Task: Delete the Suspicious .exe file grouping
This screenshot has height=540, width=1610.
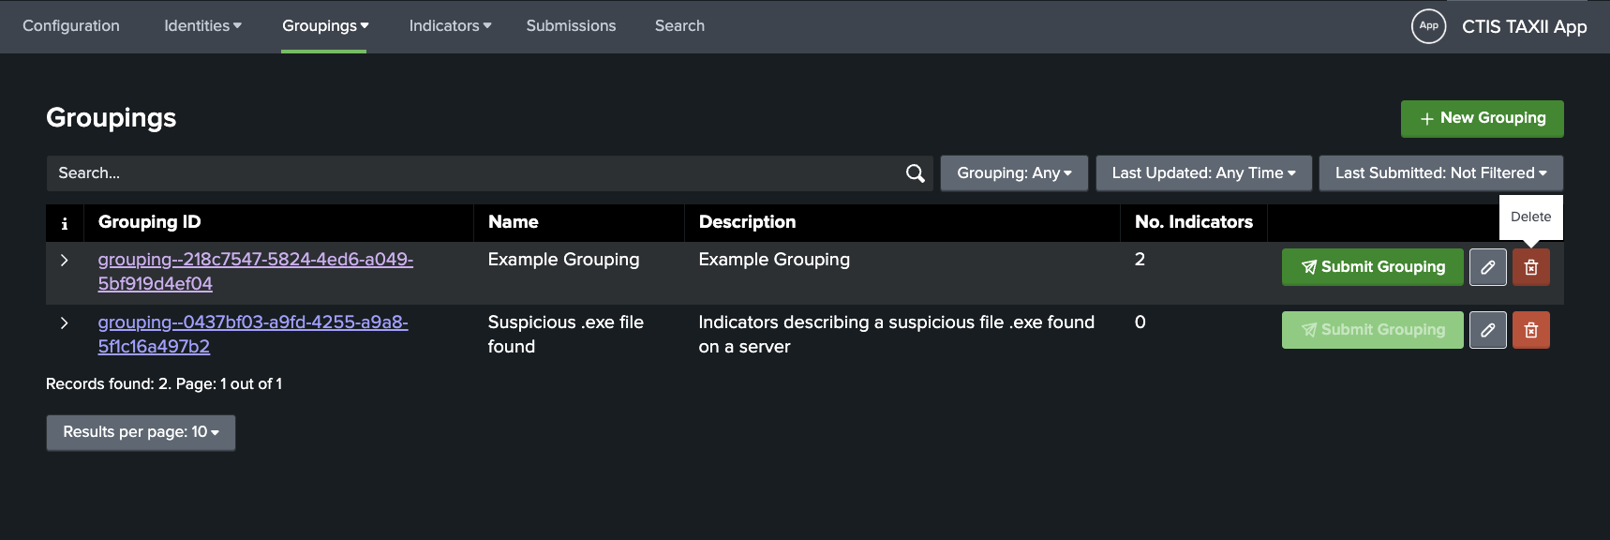Action: (x=1530, y=330)
